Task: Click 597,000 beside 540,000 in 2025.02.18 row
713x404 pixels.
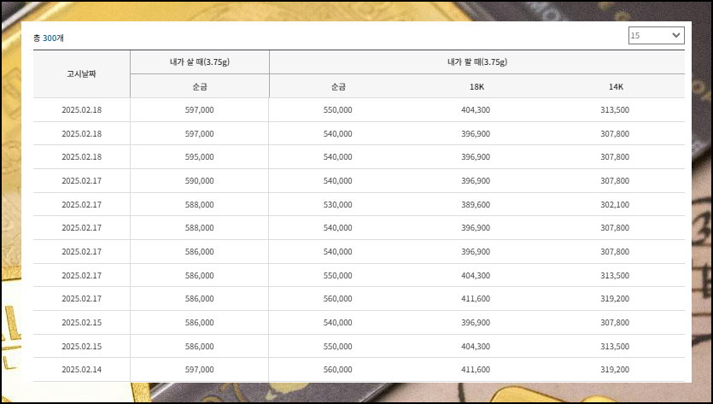Action: (199, 134)
